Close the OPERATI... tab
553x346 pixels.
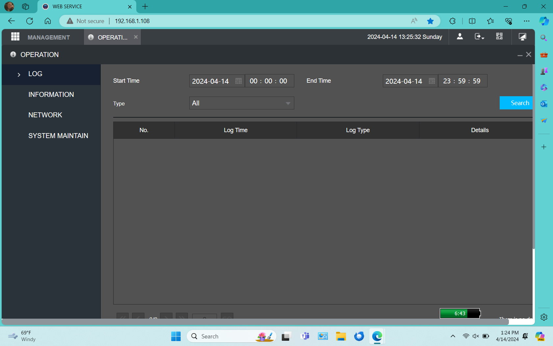pyautogui.click(x=136, y=37)
